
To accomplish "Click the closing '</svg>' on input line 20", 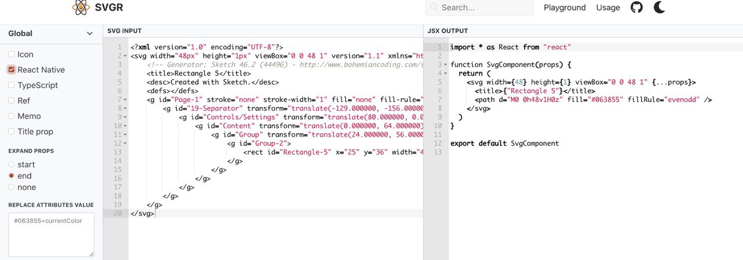I will point(142,213).
